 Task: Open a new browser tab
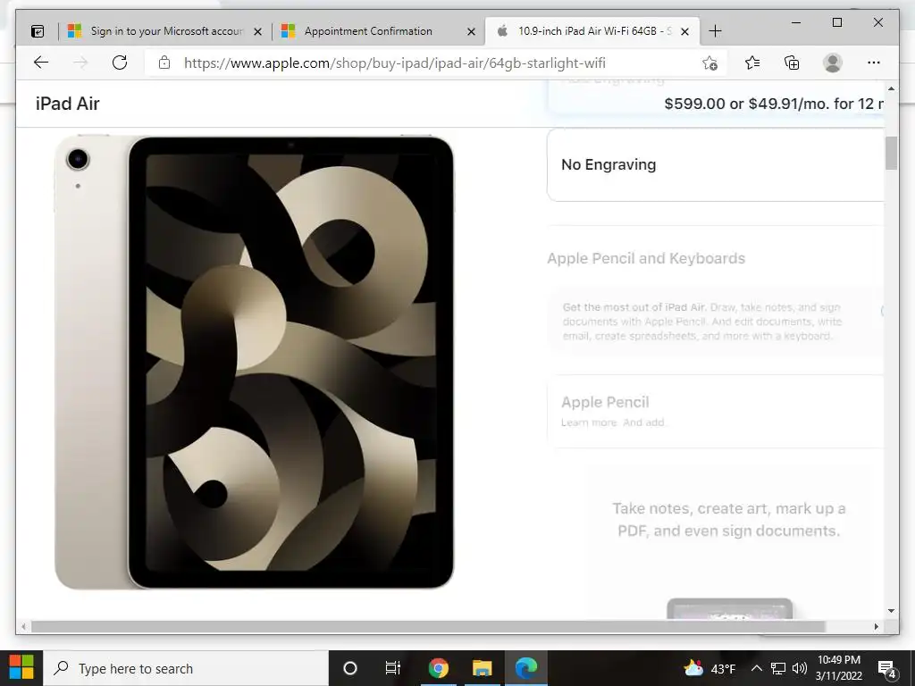[x=715, y=31]
